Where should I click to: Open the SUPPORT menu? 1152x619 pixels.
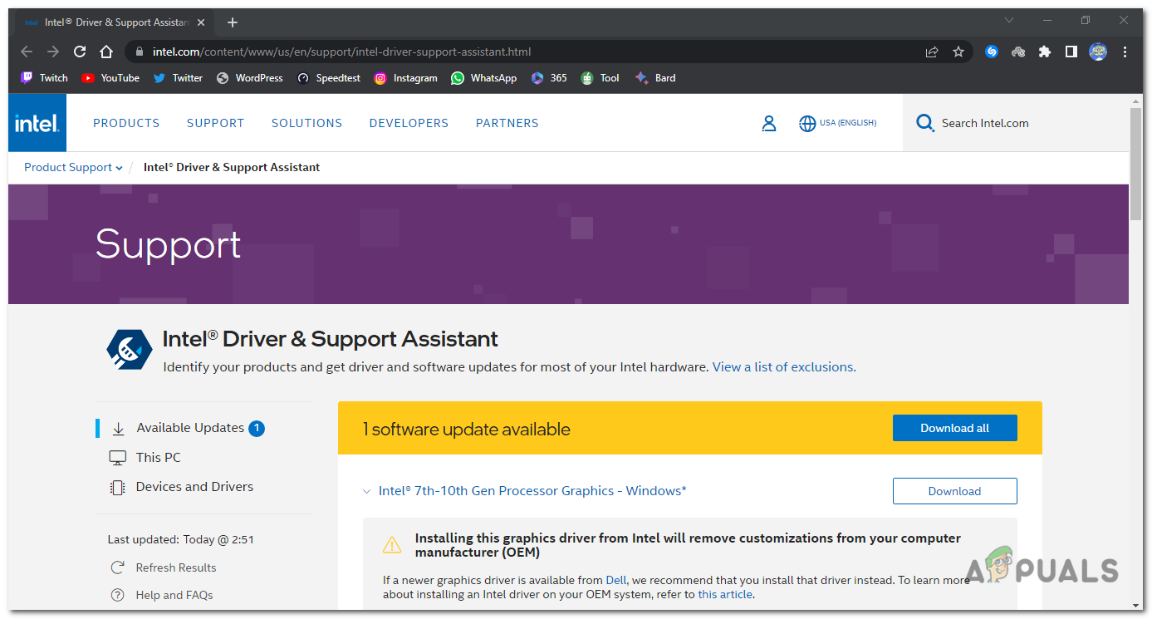click(215, 123)
